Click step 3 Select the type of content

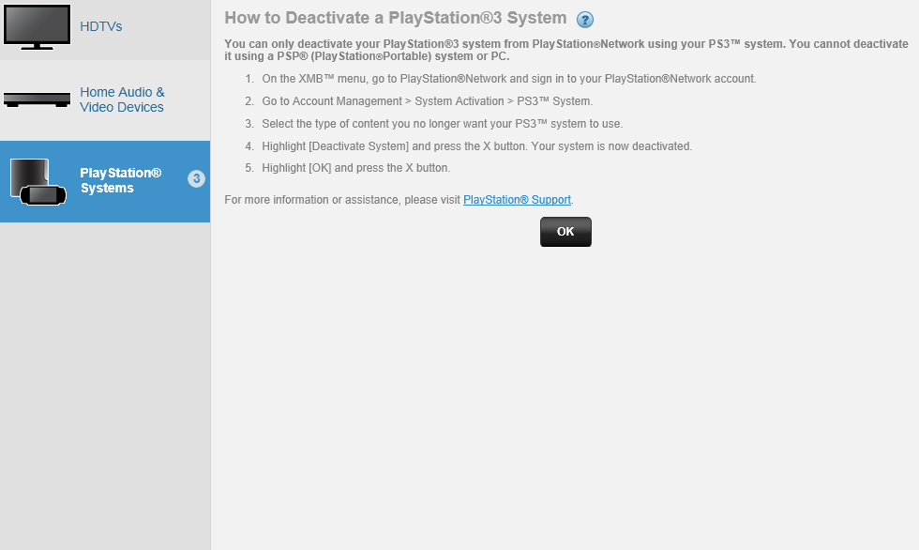tap(442, 124)
